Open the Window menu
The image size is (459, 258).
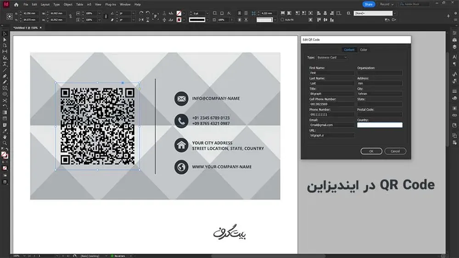[x=125, y=5]
